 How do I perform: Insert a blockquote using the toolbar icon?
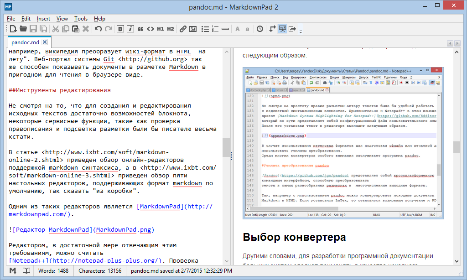tap(139, 29)
